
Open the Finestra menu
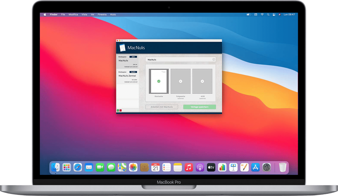102,15
